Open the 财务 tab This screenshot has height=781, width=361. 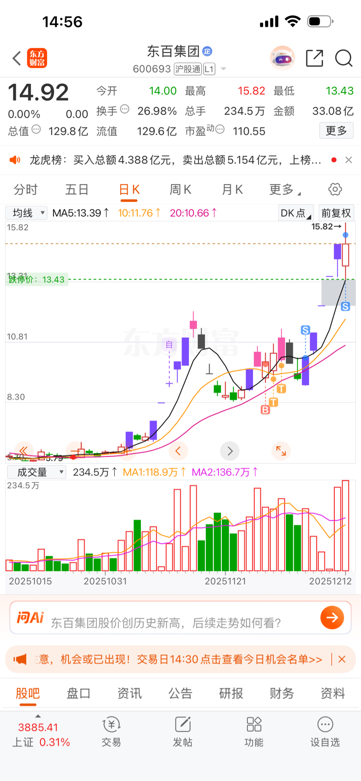(282, 694)
